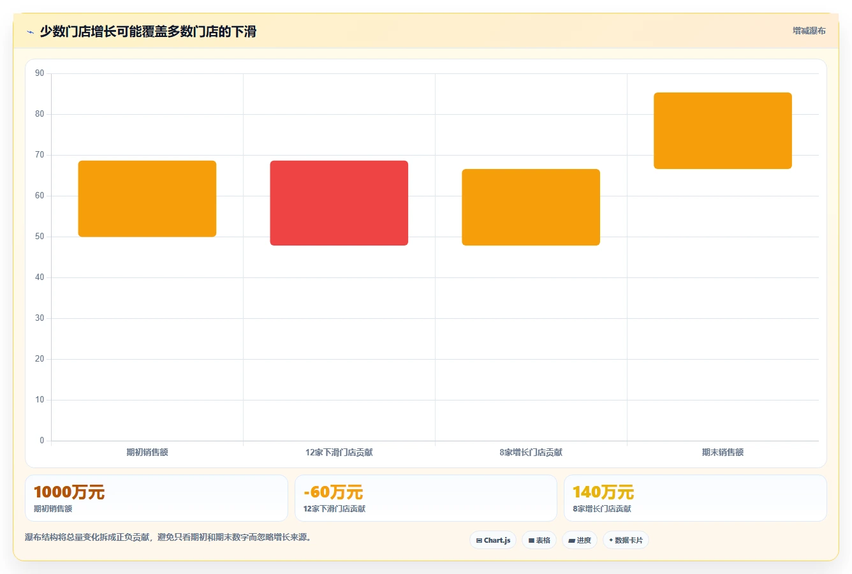Viewport: 852px width, 574px height.
Task: Open the 140万元 stat card
Action: [695, 498]
